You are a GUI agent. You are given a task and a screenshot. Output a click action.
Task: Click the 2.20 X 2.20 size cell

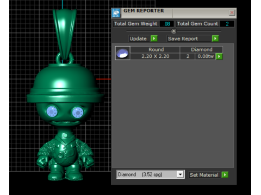point(155,56)
